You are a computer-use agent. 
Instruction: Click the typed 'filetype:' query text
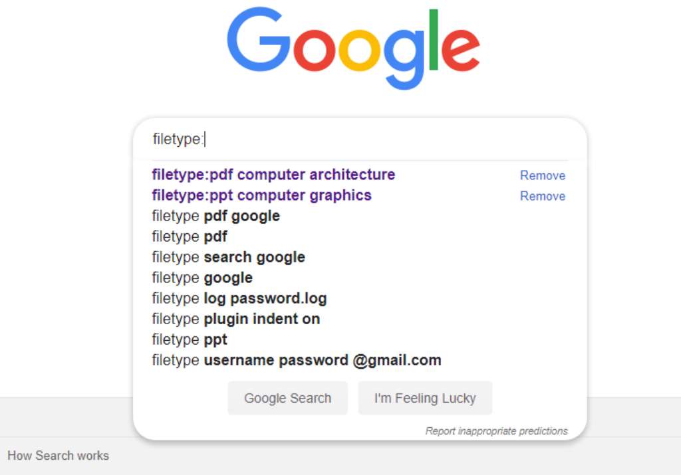click(178, 140)
